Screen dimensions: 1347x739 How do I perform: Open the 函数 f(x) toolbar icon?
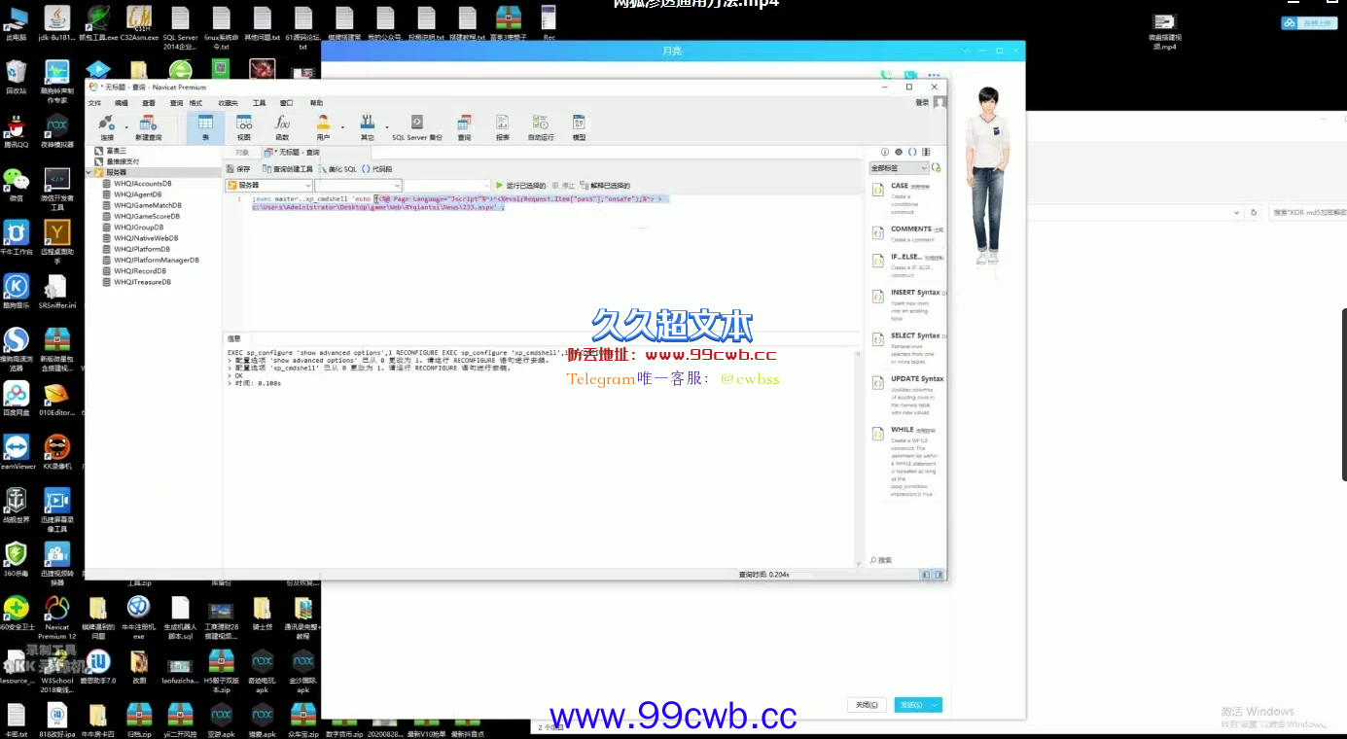pos(283,127)
